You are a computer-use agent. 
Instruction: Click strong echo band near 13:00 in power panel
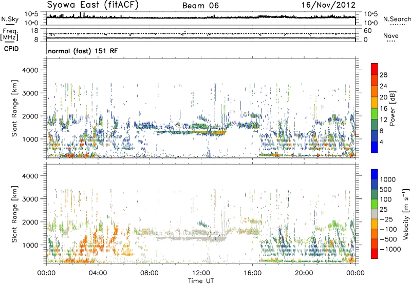tap(215, 132)
